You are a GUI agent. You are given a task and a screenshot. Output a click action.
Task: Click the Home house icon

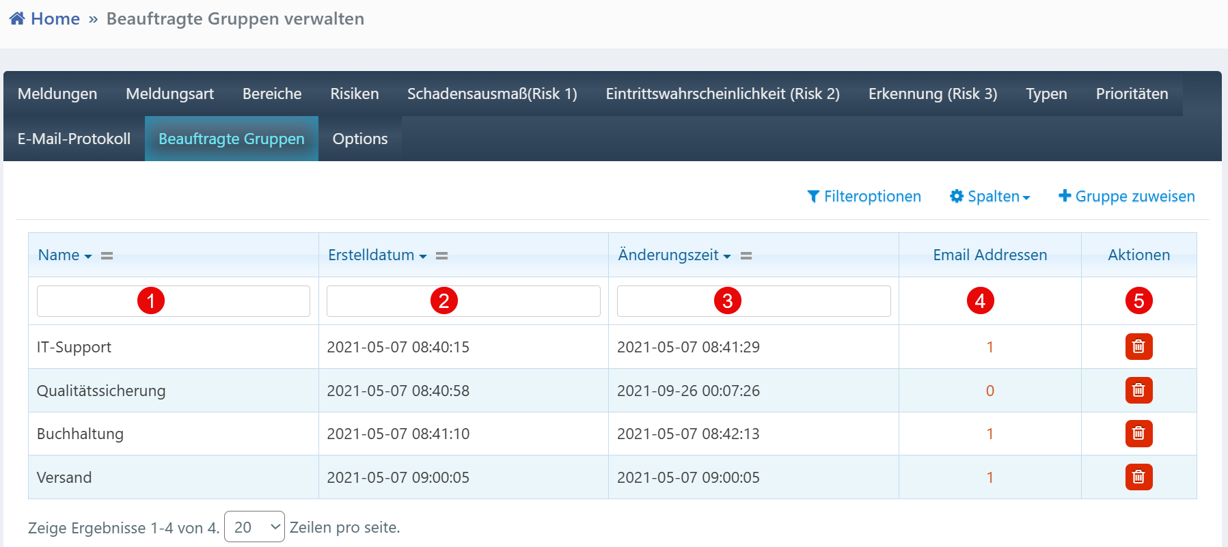coord(17,18)
